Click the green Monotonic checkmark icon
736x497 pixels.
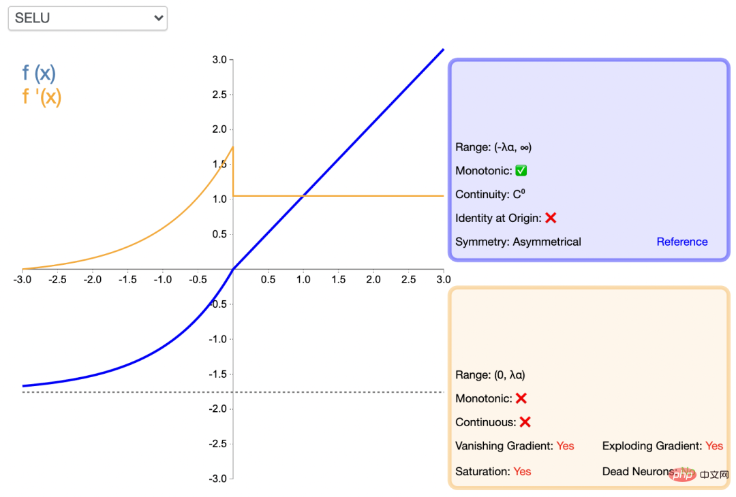(521, 171)
